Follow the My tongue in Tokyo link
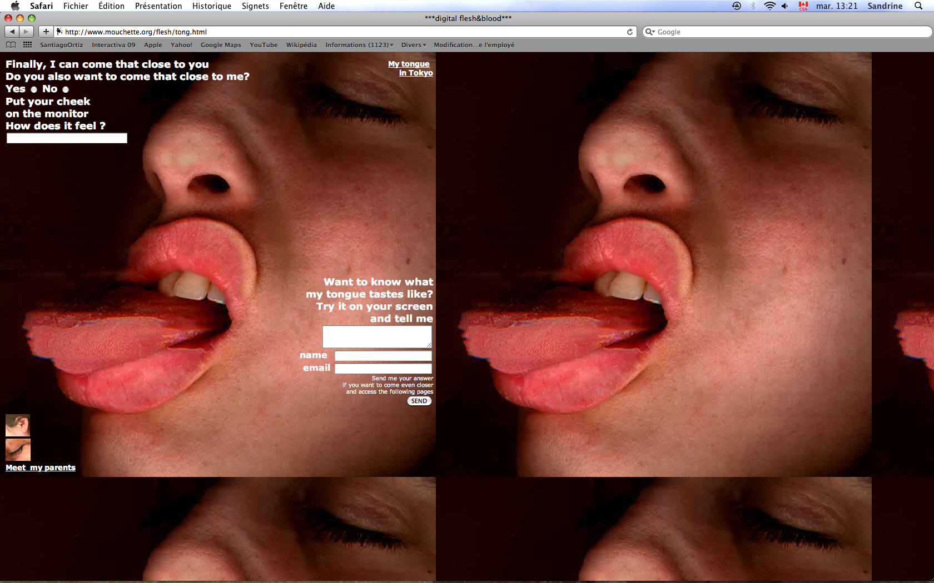 click(x=411, y=68)
